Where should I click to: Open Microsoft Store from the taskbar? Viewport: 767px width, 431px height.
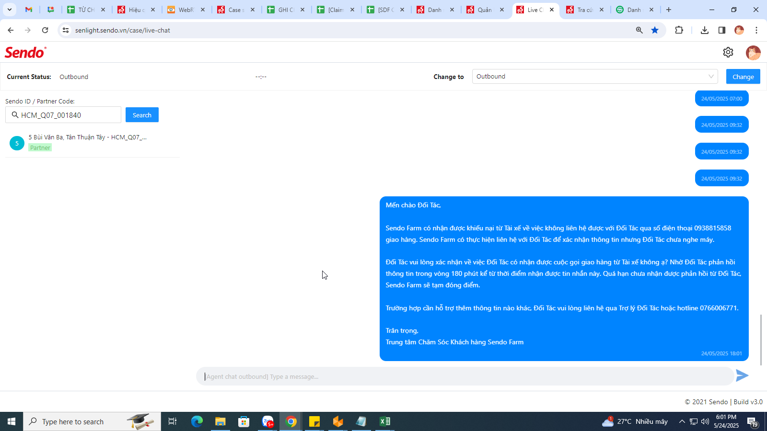244,421
